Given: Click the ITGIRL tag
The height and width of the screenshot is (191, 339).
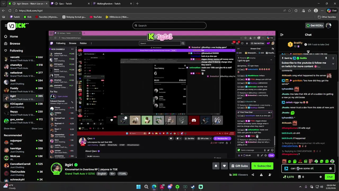Looking at the screenshot, I should click(123, 174).
